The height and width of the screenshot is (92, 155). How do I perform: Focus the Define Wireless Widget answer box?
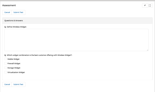coord(76,40)
